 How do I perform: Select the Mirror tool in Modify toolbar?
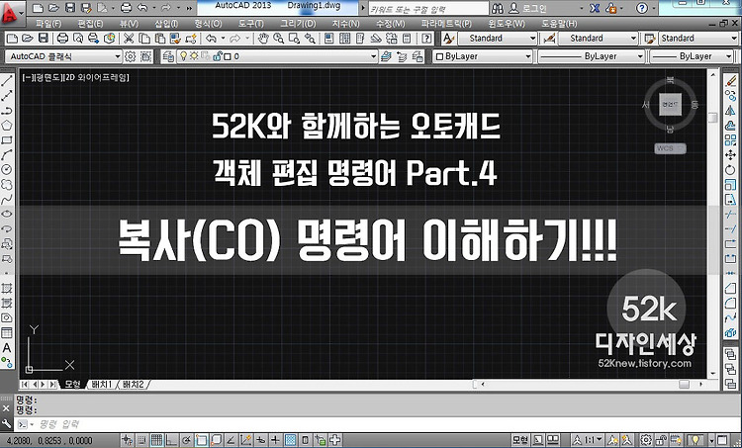[731, 111]
